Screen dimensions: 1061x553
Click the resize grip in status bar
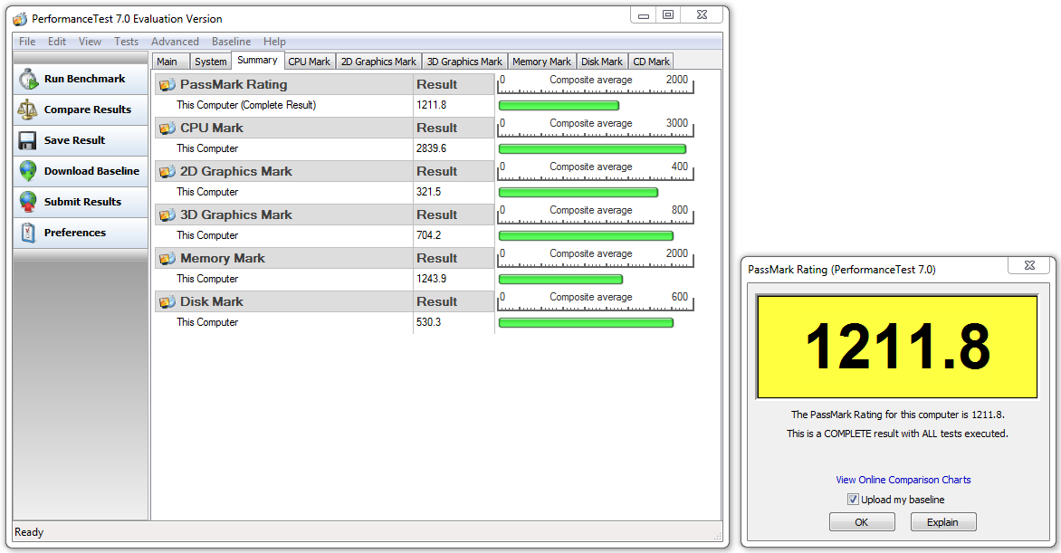pos(717,536)
